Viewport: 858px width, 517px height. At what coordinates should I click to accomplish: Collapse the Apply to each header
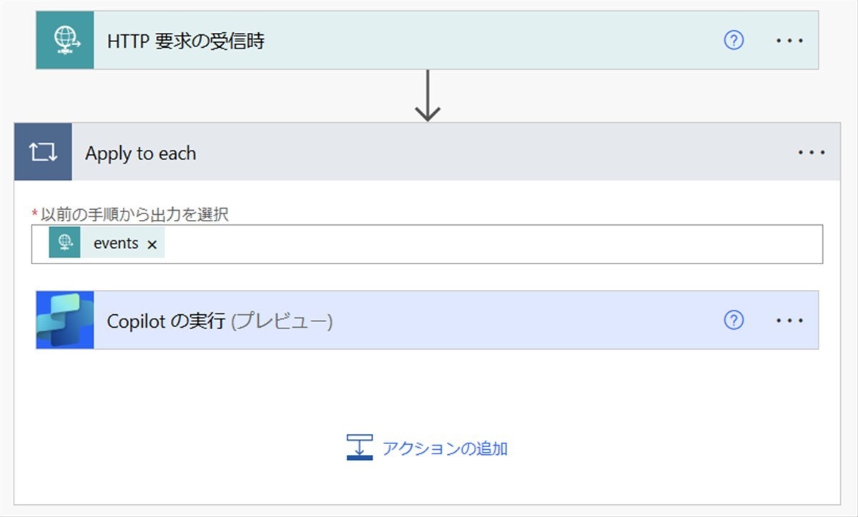click(428, 152)
